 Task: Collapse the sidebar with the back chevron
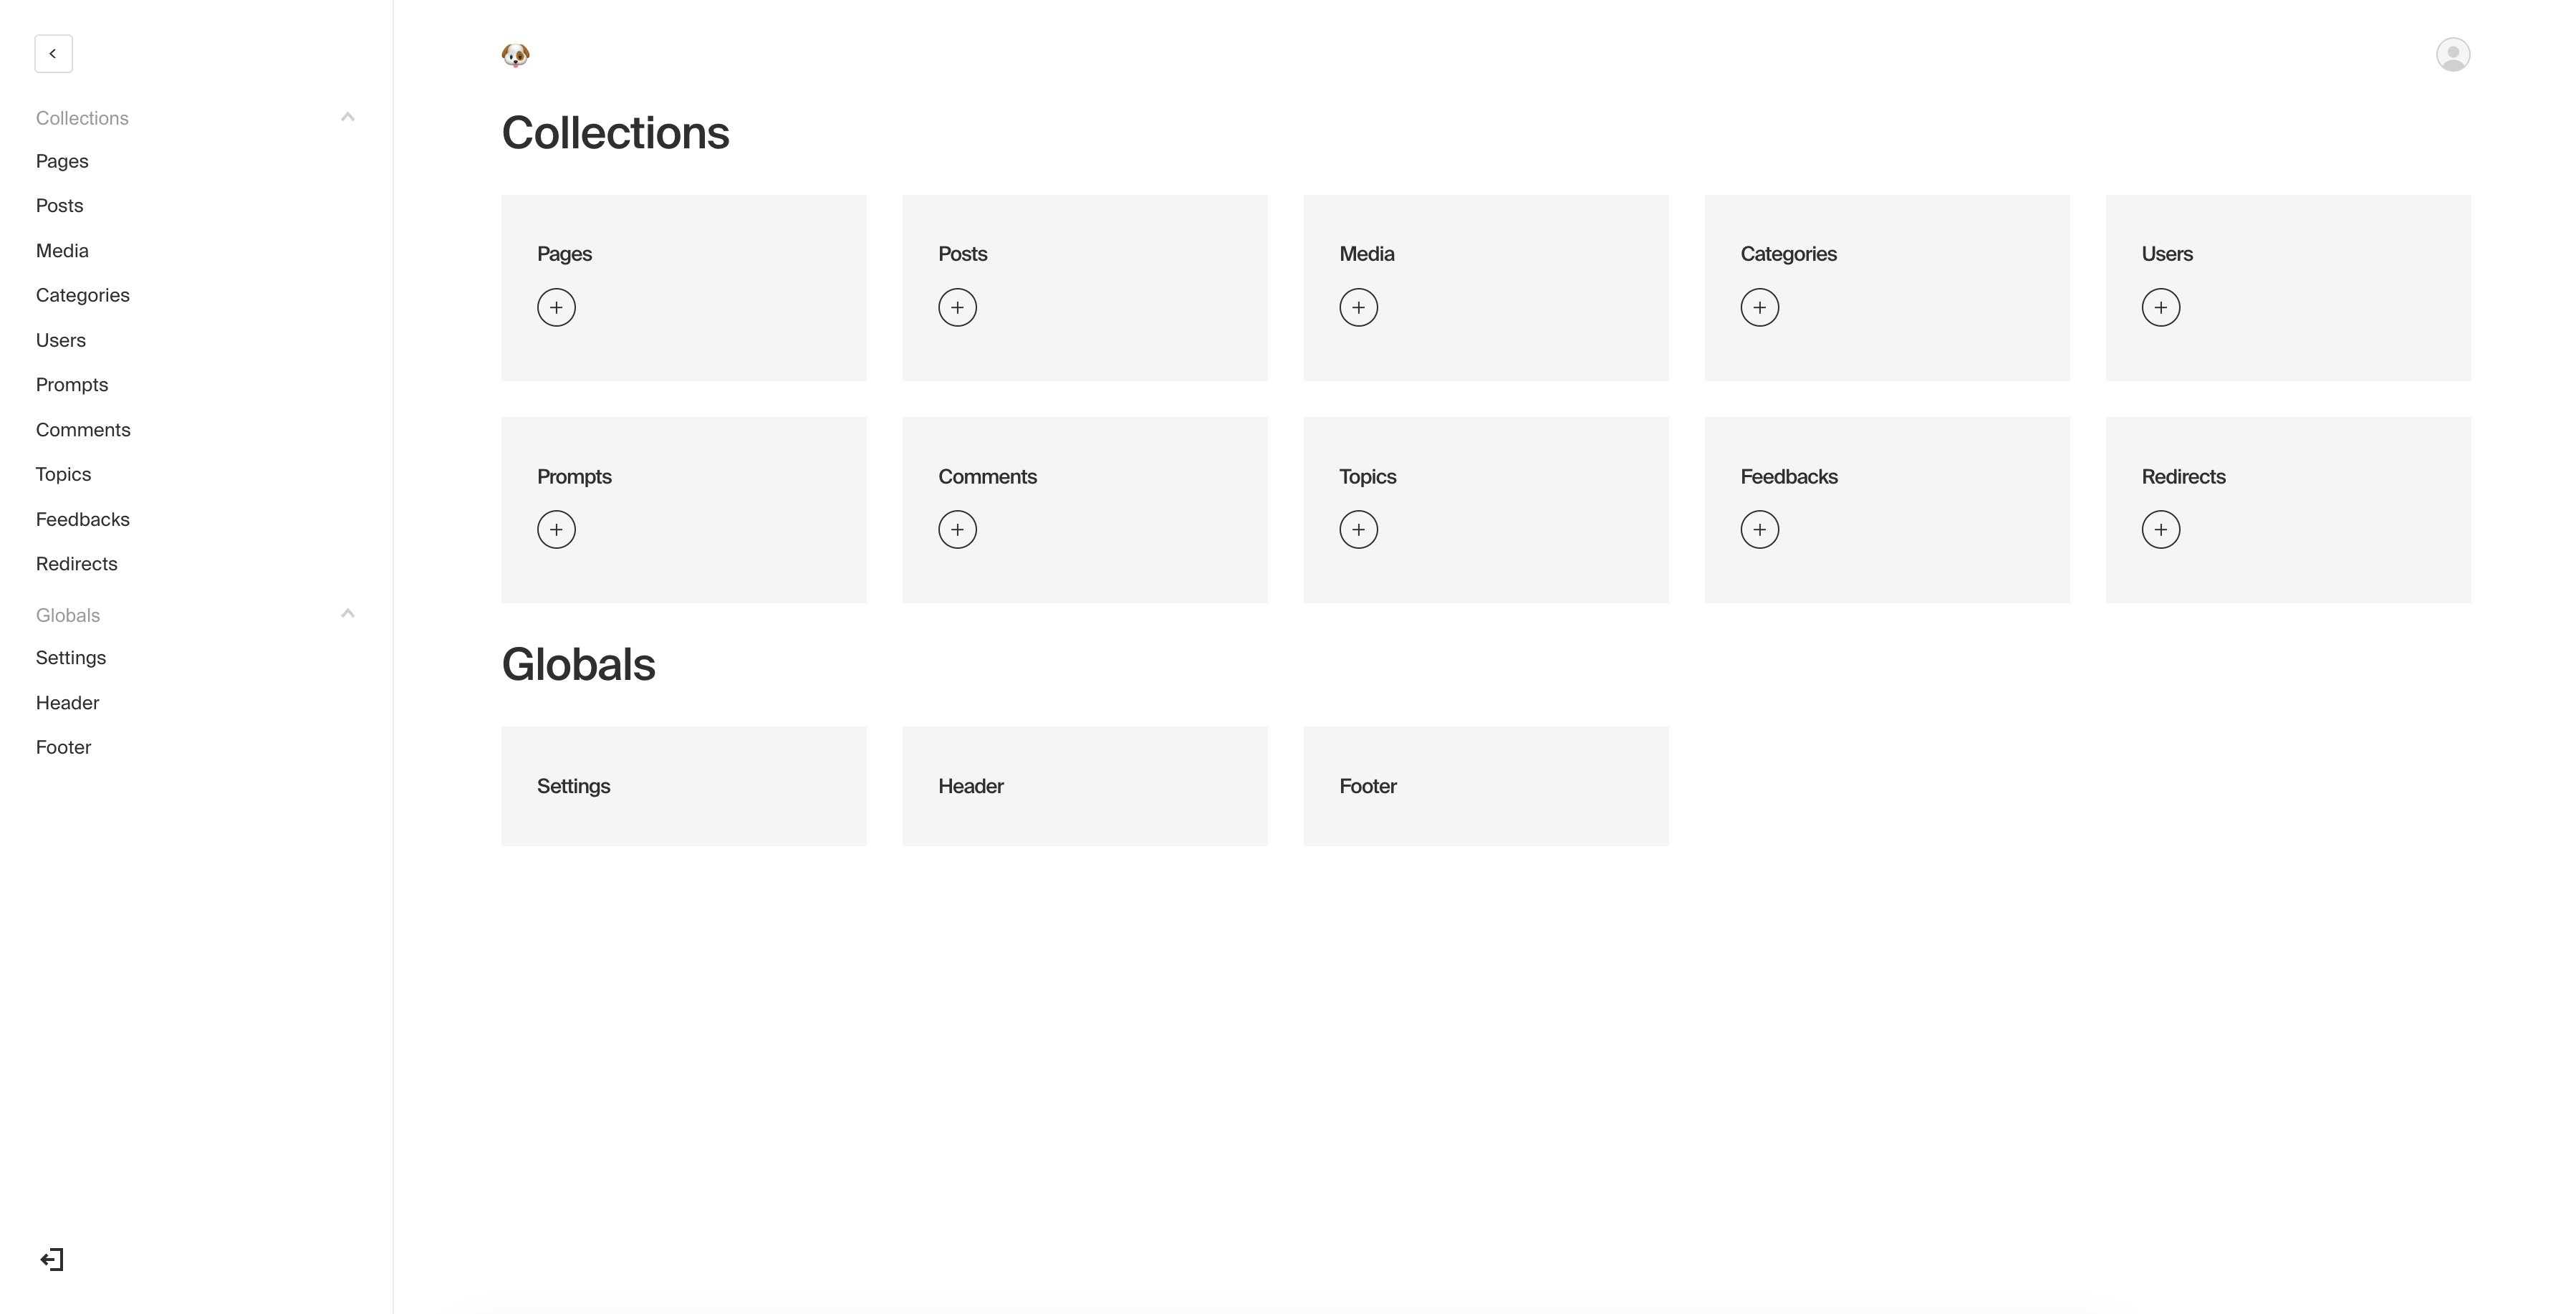[53, 54]
